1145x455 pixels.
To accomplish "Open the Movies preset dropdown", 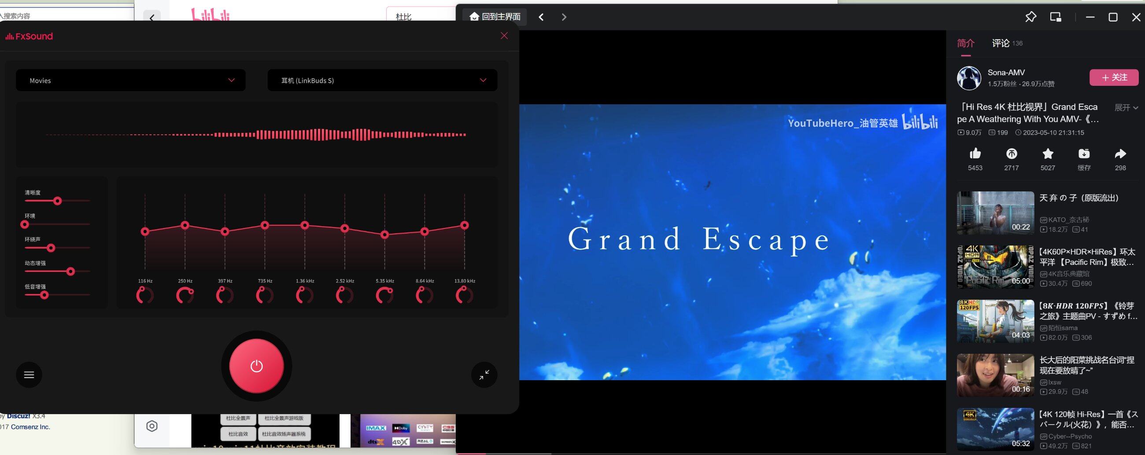I will 131,80.
